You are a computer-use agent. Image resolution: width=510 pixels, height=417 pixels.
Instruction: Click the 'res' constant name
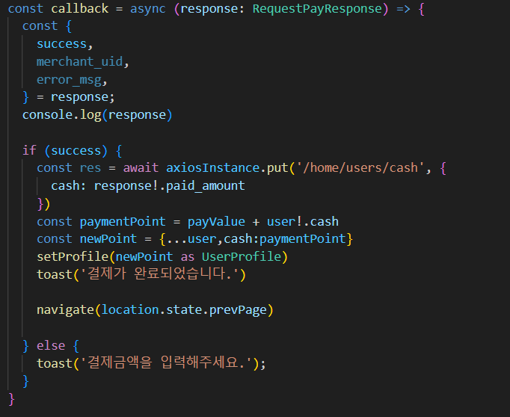(90, 167)
